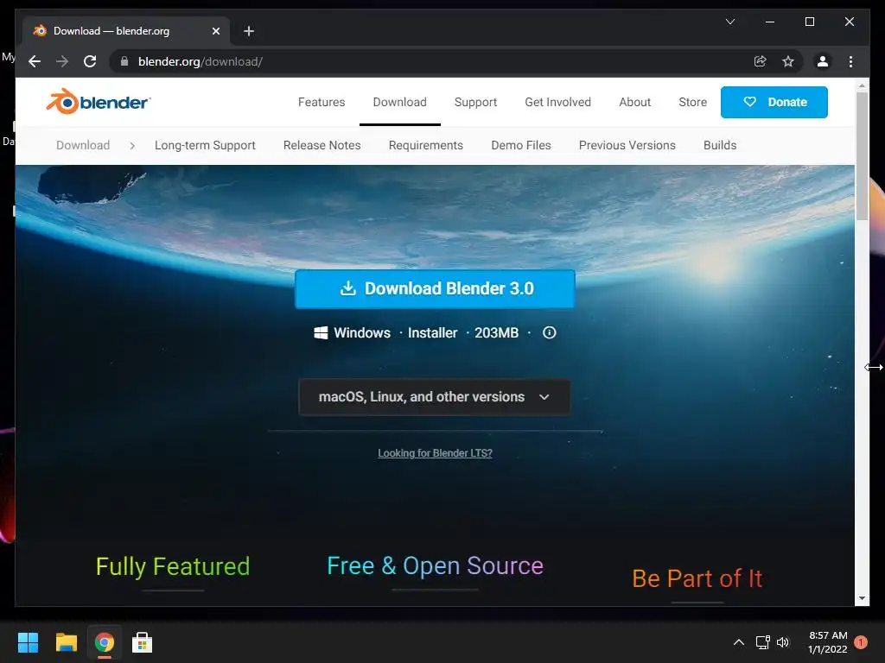Open volume control tray icon

(x=783, y=642)
